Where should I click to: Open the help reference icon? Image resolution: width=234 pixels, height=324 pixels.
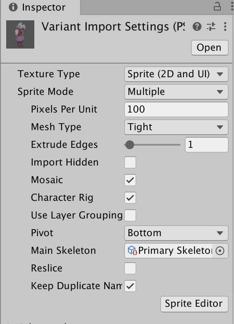click(x=197, y=26)
